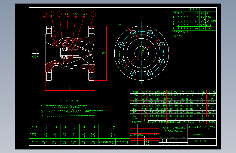This screenshot has width=236, height=153.
Task: Select value "3.75" in pressure table
Action: point(209,17)
